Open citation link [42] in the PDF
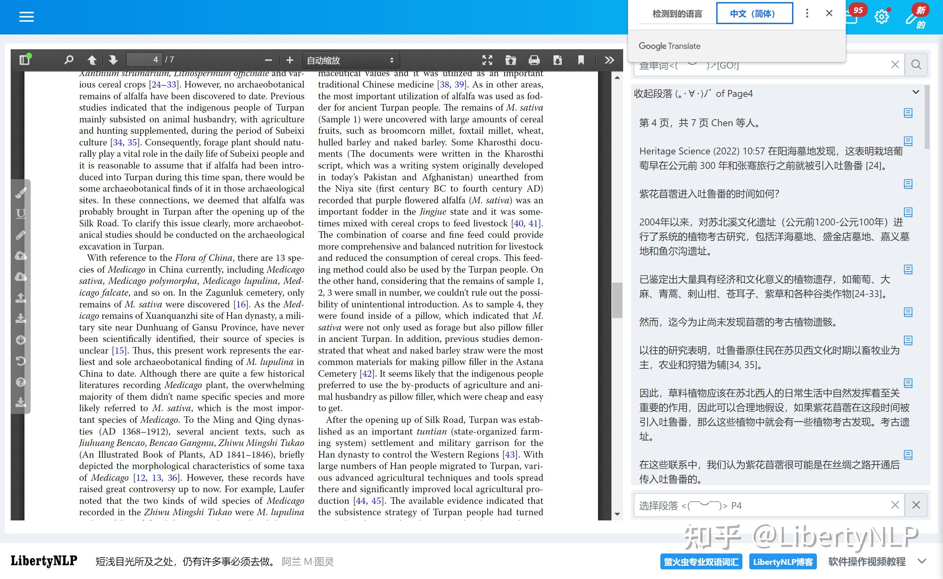 [367, 374]
